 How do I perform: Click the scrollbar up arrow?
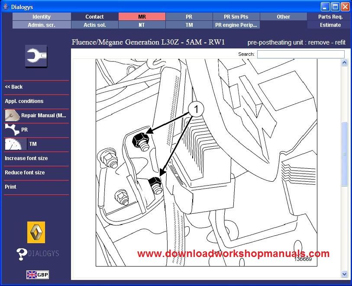click(x=344, y=62)
